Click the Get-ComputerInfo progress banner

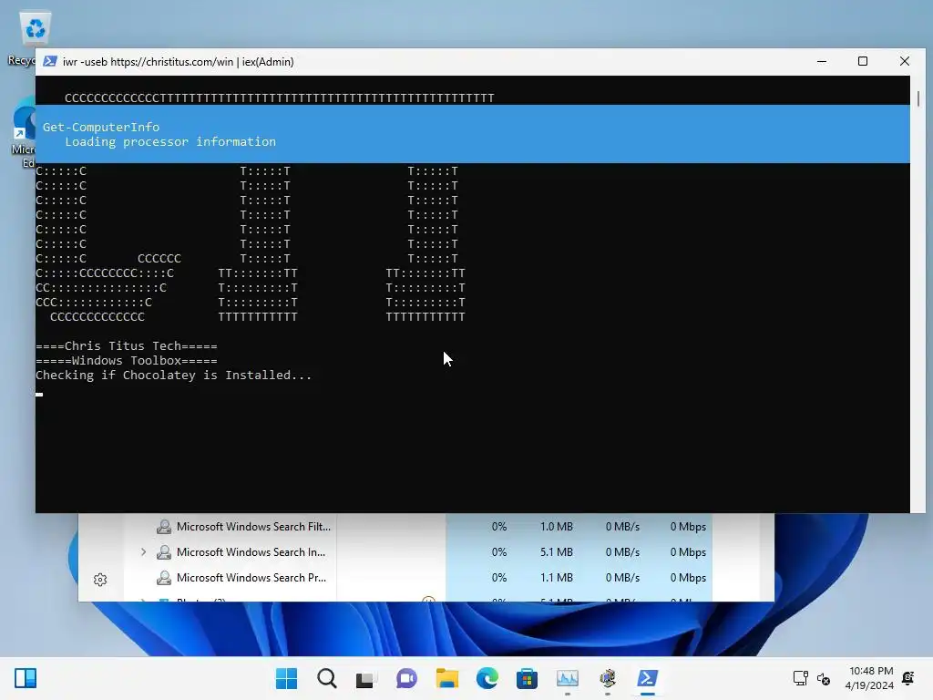point(473,134)
